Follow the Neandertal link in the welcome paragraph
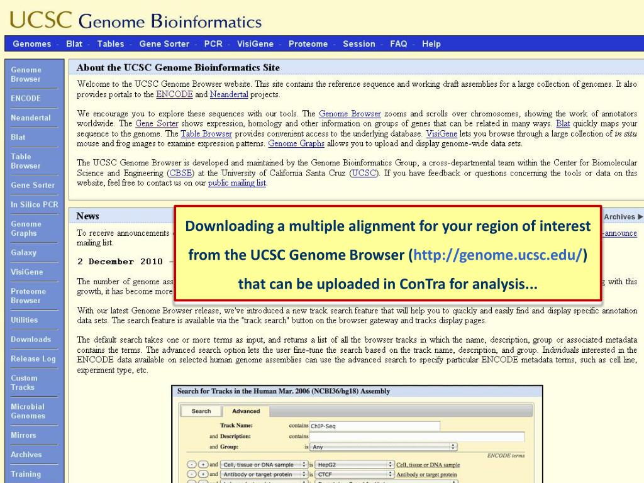Screen dimensions: 644x483 coord(229,94)
